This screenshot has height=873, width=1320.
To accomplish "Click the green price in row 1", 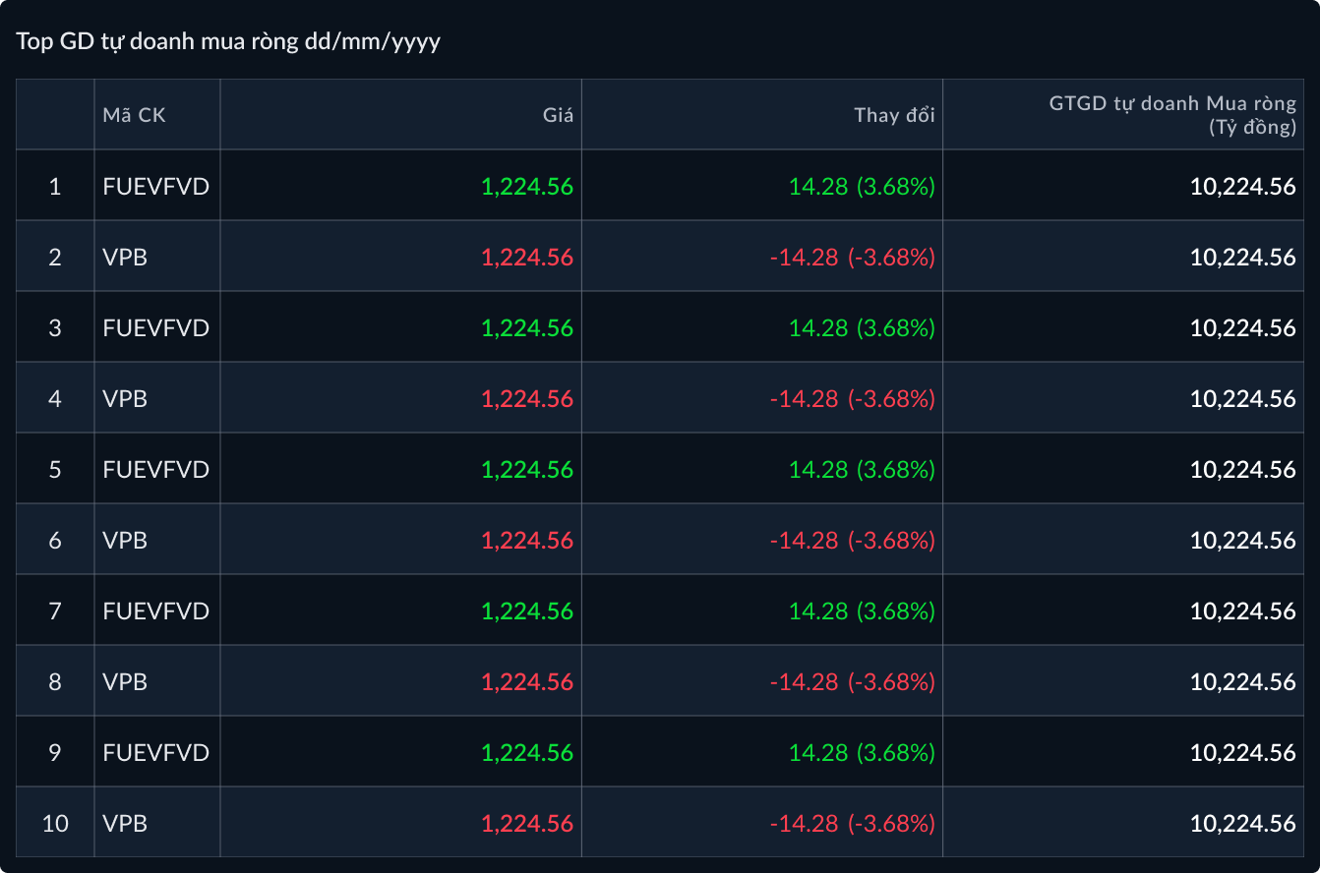I will [526, 186].
